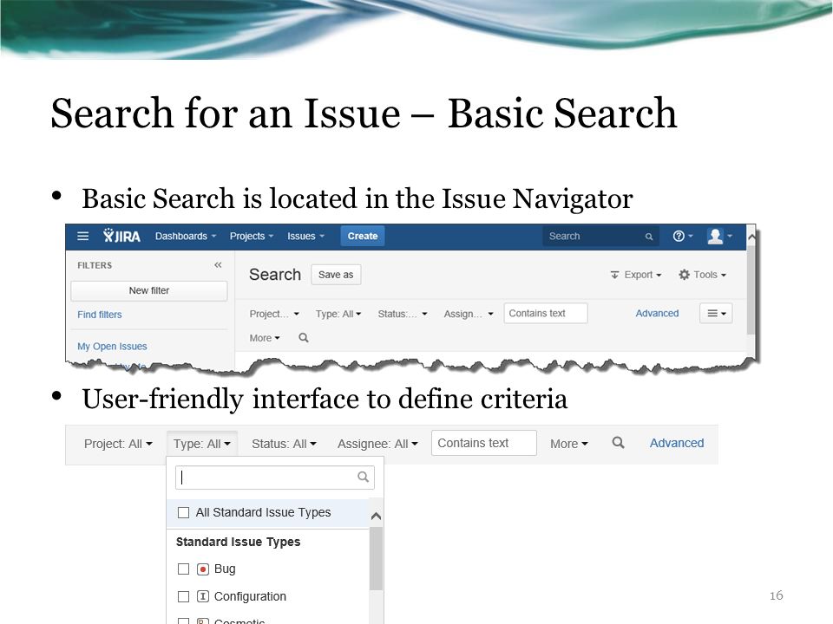833x624 pixels.
Task: Click scroll-up arrow in Type dropdown list
Action: point(376,516)
